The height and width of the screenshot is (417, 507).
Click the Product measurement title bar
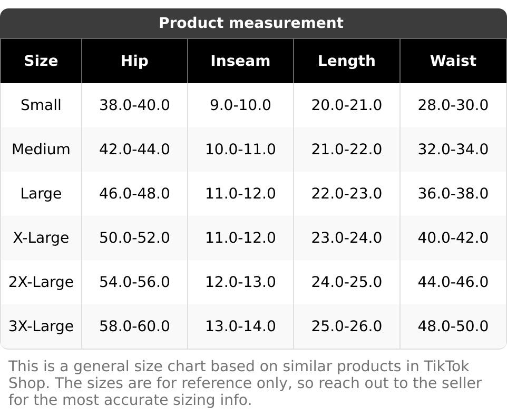[251, 23]
